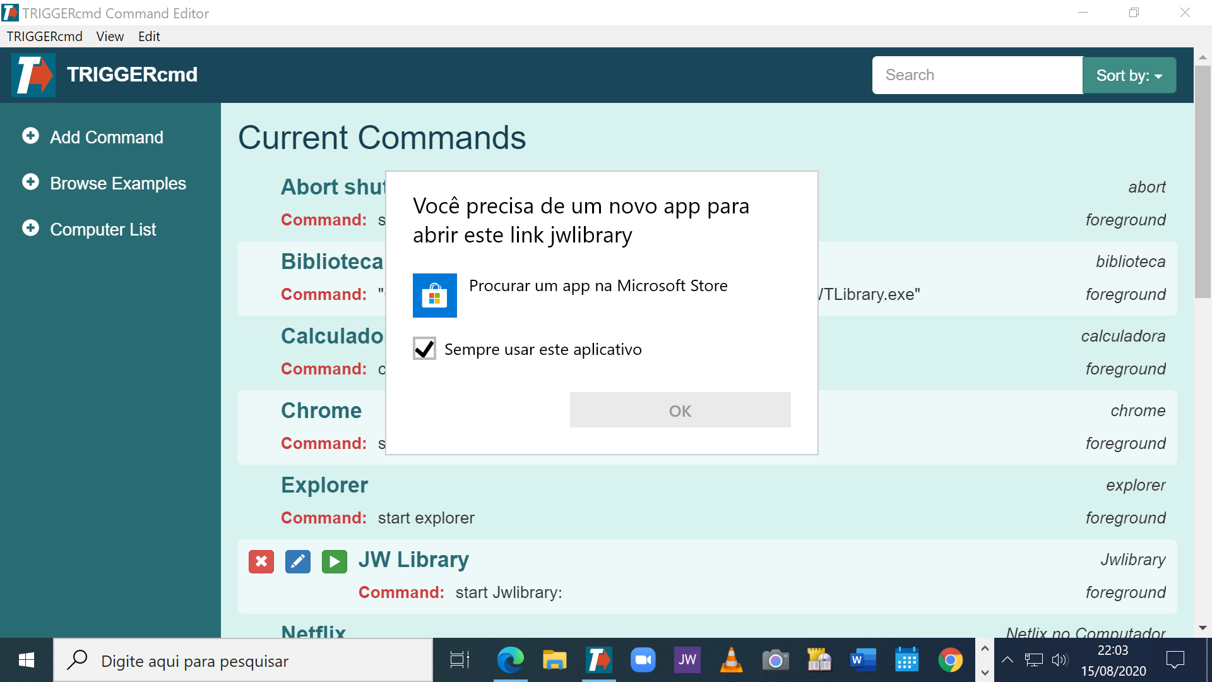Click the scrollbar down arrow
This screenshot has height=682, width=1212.
[x=1203, y=628]
